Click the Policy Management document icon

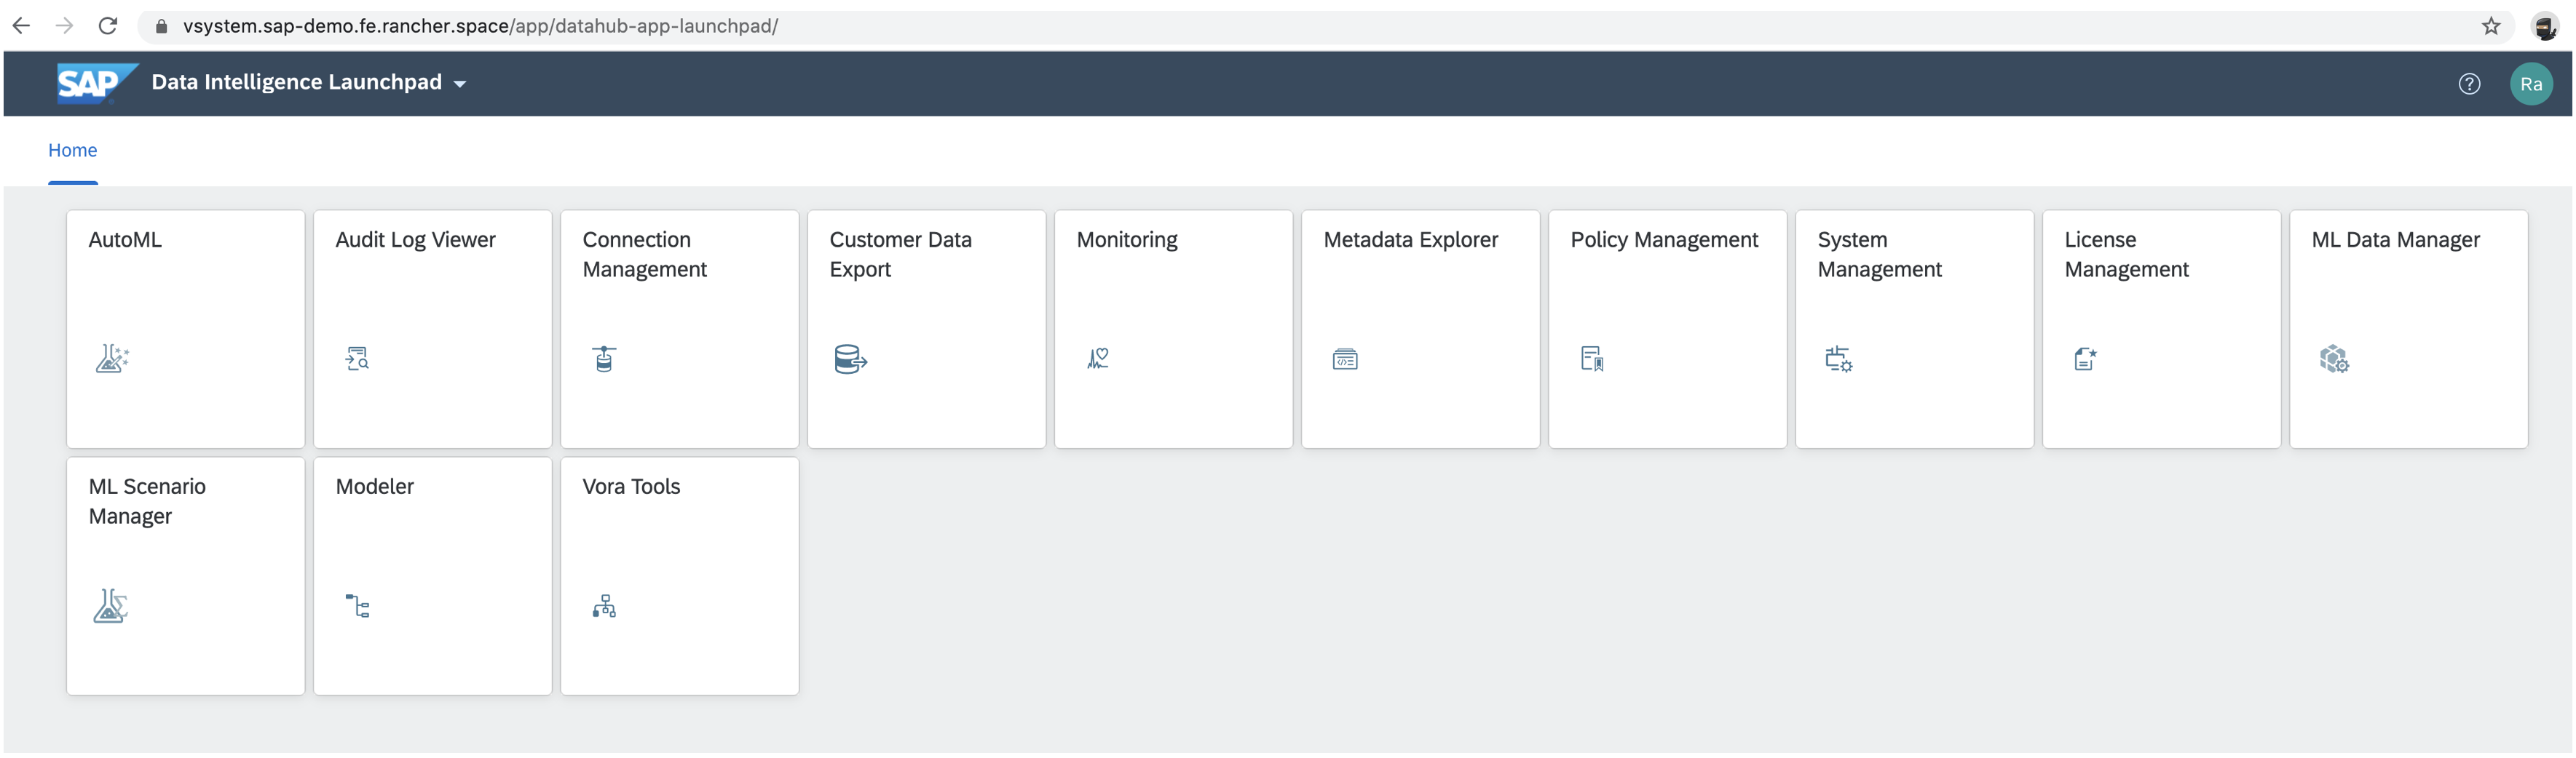pyautogui.click(x=1592, y=359)
